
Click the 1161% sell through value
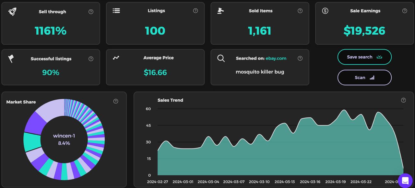coord(51,31)
